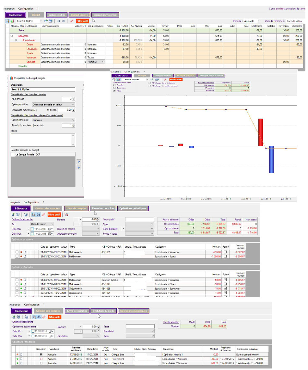Click the collapse-all minus icon in budget toolbar
This screenshot has width=308, height=370.
click(58, 21)
